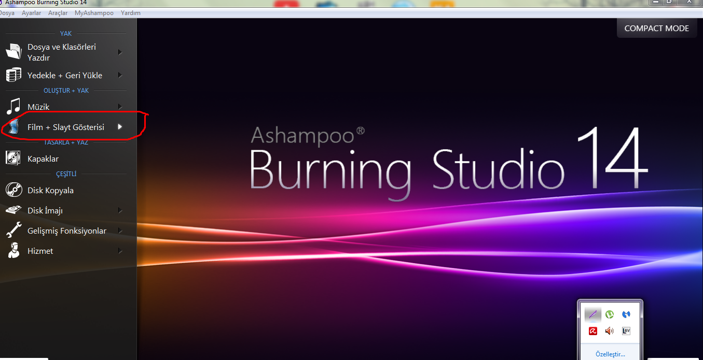This screenshot has width=703, height=360.
Task: Open the uTorrent tray icon
Action: coord(610,314)
